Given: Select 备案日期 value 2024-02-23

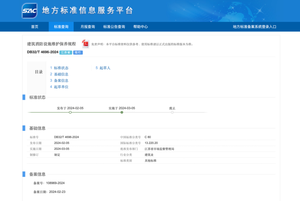Looking at the screenshot, I should tap(57, 192).
